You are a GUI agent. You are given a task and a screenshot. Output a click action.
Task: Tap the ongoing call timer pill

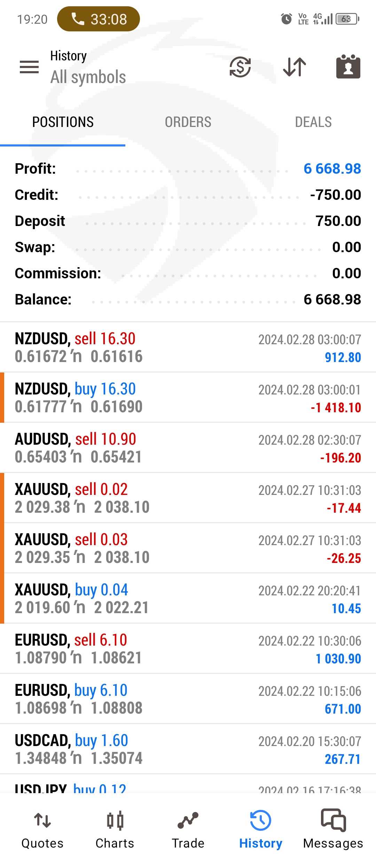pos(99,19)
